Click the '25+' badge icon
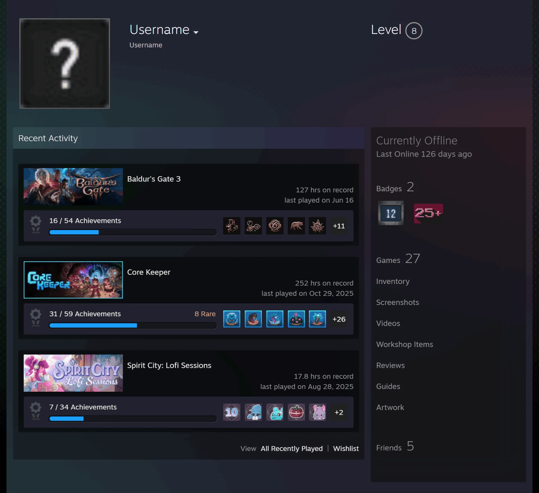The image size is (539, 493). pyautogui.click(x=428, y=213)
